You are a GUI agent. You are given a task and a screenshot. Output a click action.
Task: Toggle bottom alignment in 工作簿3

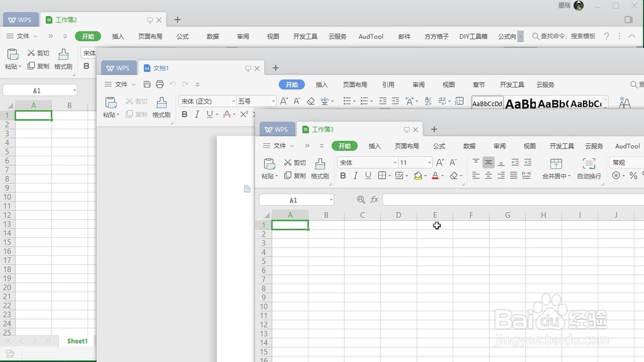(x=501, y=162)
